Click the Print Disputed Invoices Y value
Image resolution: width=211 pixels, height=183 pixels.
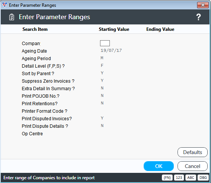point(102,118)
